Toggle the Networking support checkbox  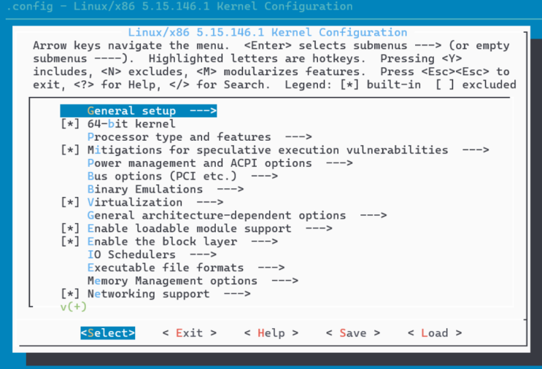pos(70,294)
